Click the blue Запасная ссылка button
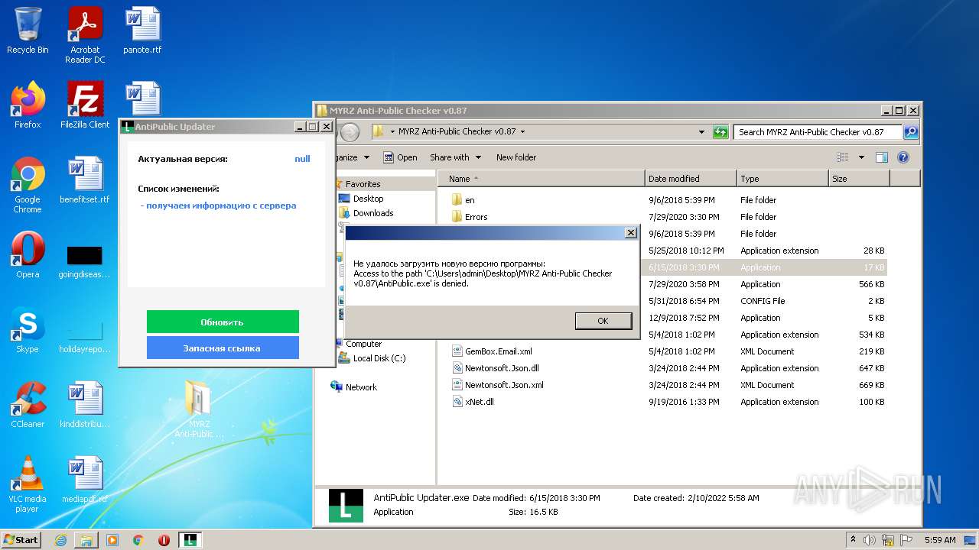Image resolution: width=979 pixels, height=550 pixels. [x=223, y=348]
